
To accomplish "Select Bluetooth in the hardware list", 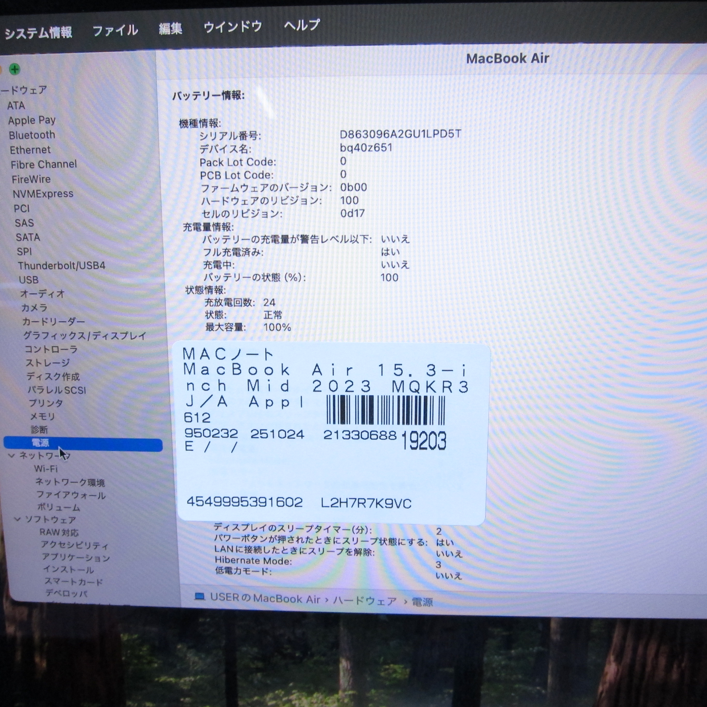I will 32,135.
